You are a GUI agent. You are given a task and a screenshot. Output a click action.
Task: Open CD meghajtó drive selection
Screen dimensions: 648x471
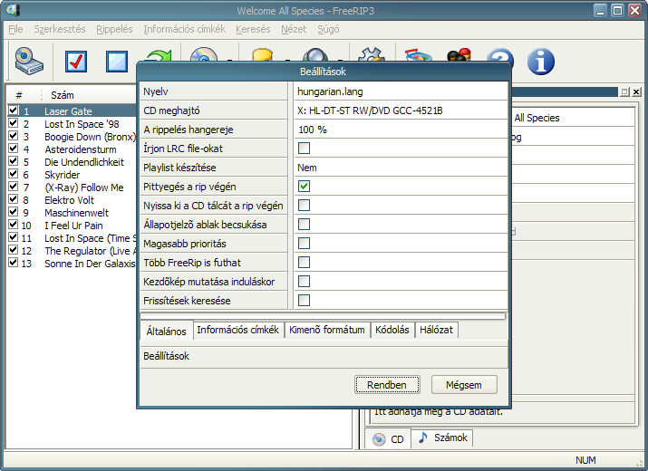[401, 111]
